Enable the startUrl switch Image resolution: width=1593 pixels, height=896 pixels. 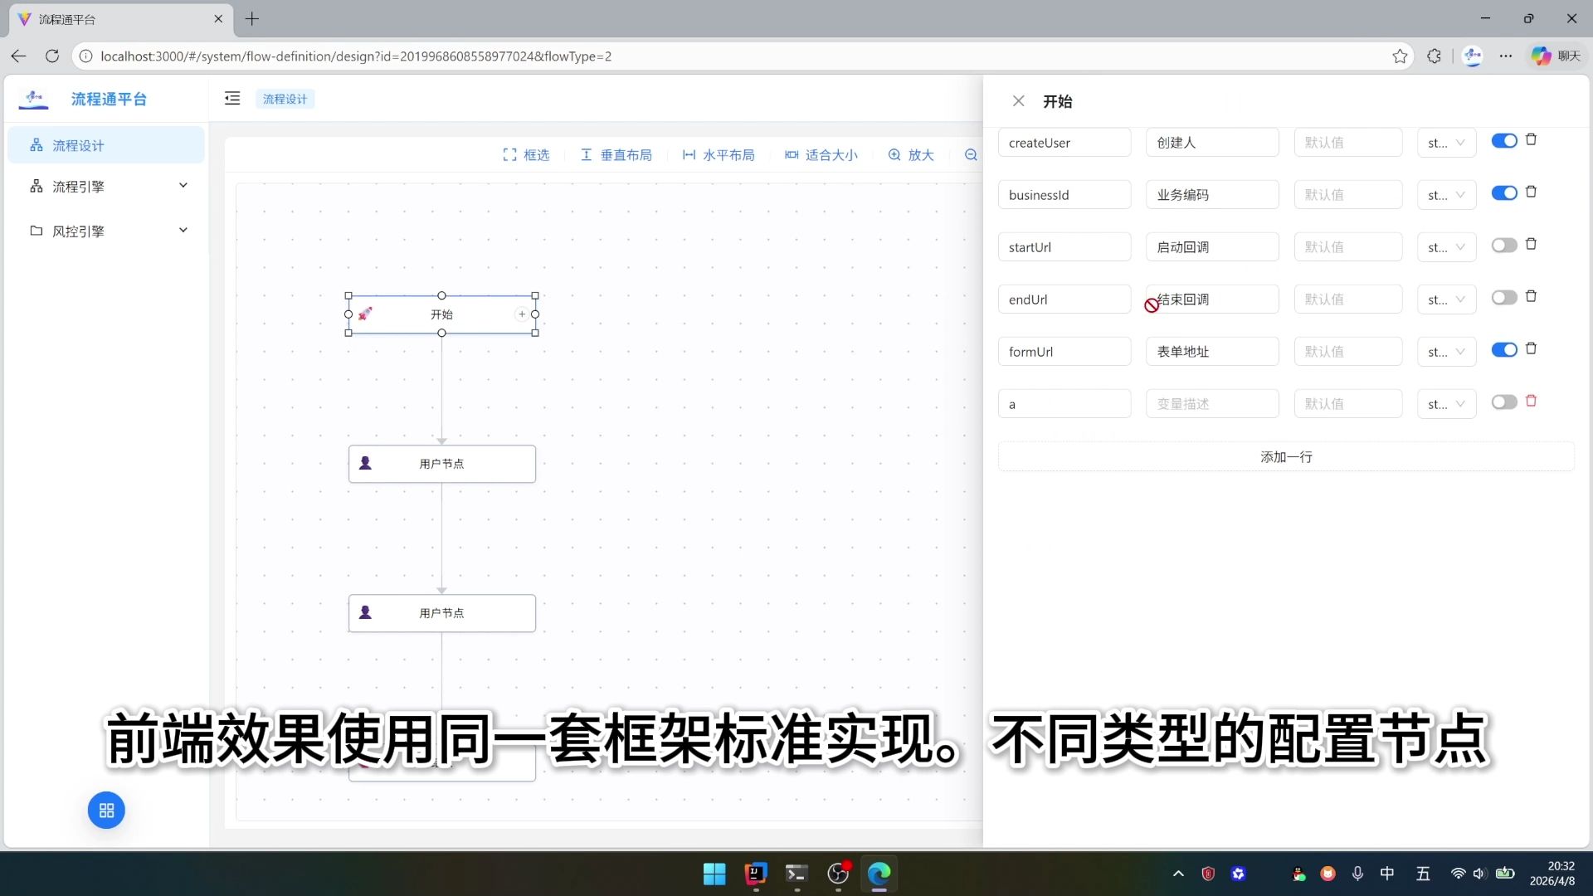pyautogui.click(x=1504, y=246)
